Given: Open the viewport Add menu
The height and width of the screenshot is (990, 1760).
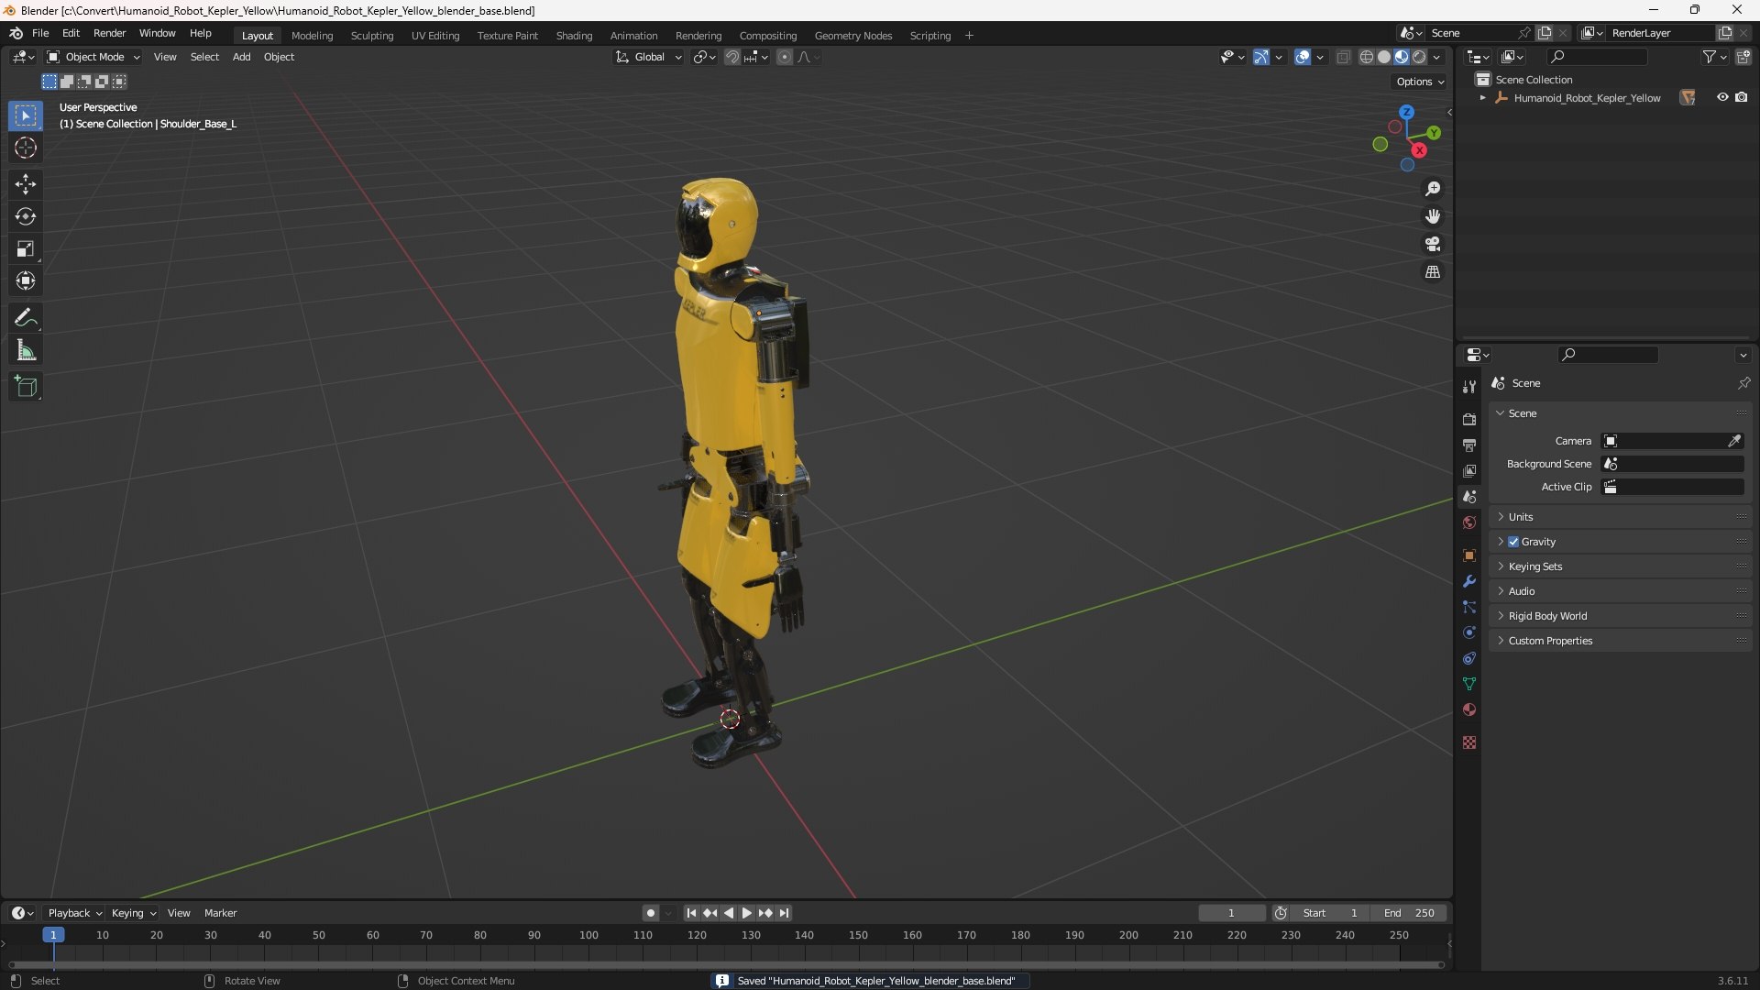Looking at the screenshot, I should pos(241,57).
